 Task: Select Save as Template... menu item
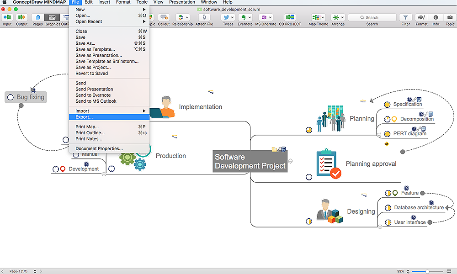point(95,49)
